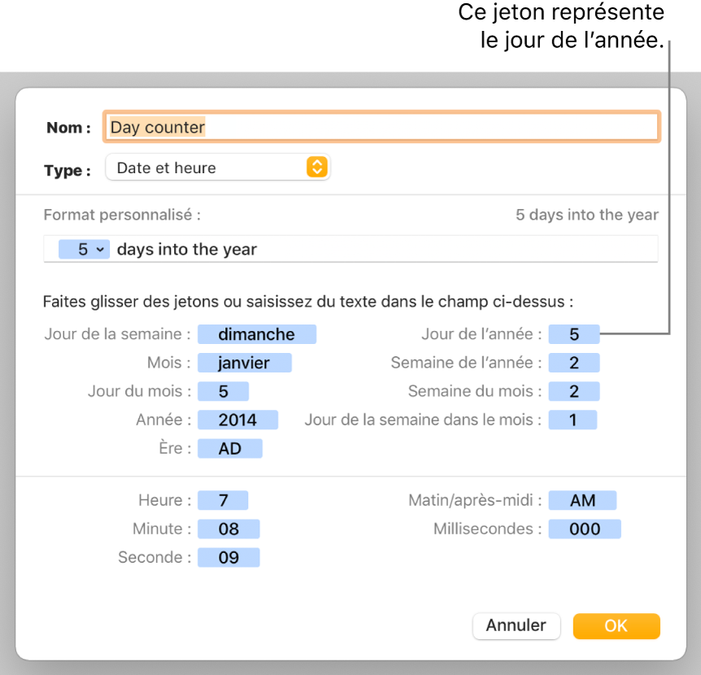Click the AM token

(582, 501)
